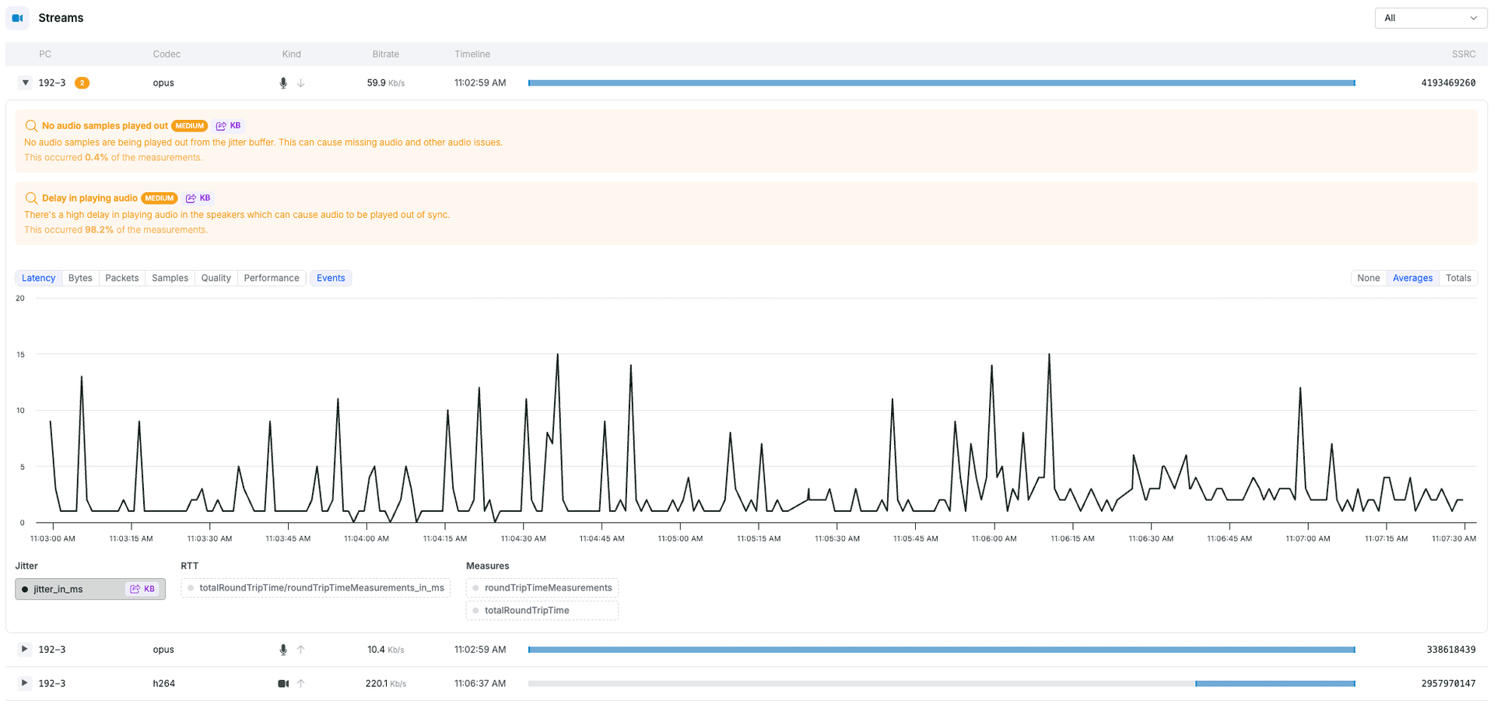Open KB link for No audio samples played out
This screenshot has width=1494, height=701.
[229, 126]
